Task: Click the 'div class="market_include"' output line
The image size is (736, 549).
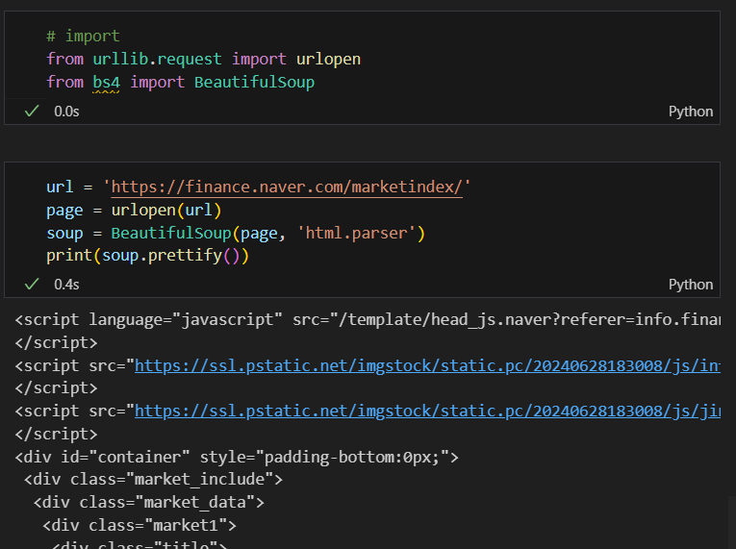Action: pyautogui.click(x=153, y=480)
